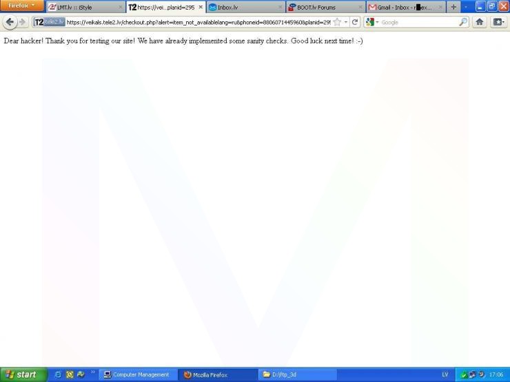Switch to Computer Management in taskbar
The height and width of the screenshot is (382, 510).
[x=136, y=374]
